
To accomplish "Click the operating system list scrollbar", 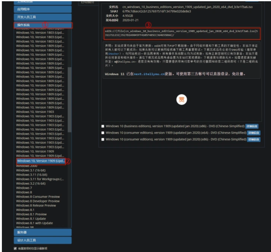I will coord(70,94).
